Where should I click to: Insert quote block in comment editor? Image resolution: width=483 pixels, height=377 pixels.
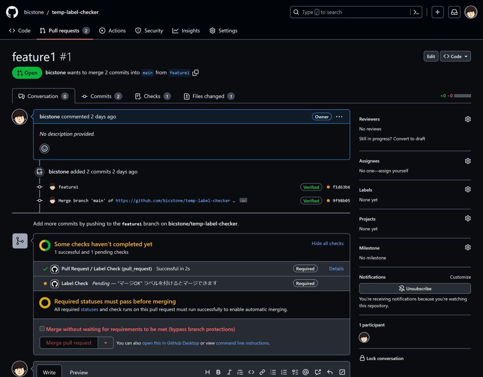click(x=240, y=372)
